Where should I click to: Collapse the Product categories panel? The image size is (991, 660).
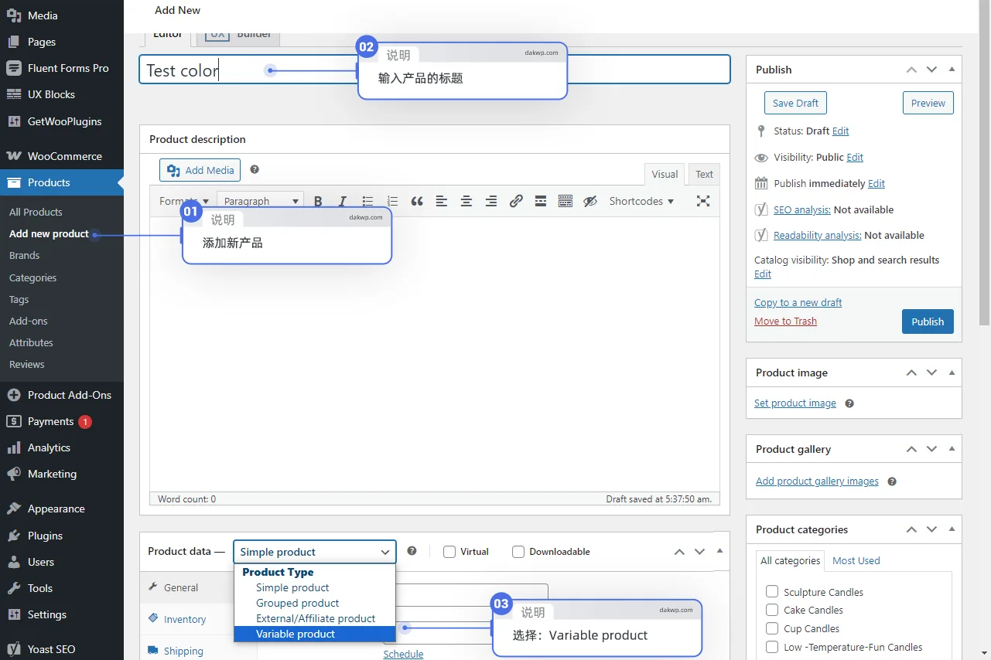[x=952, y=529]
